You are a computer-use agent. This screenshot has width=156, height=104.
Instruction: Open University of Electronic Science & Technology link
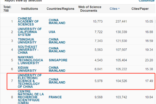click(30, 81)
